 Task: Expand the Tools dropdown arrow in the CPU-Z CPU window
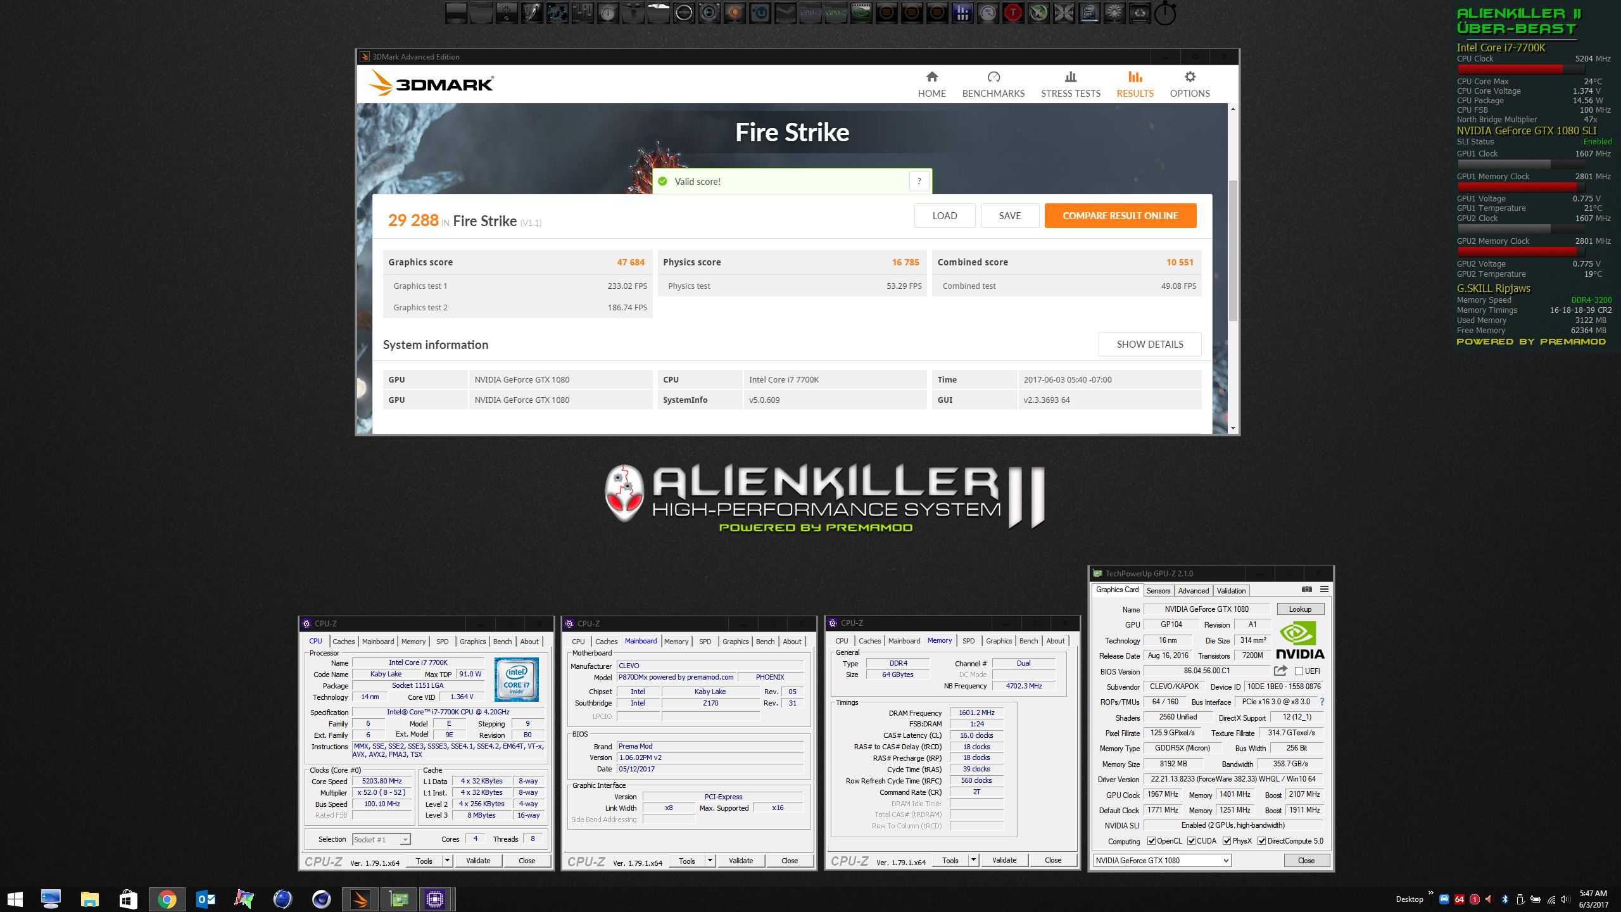(x=447, y=860)
